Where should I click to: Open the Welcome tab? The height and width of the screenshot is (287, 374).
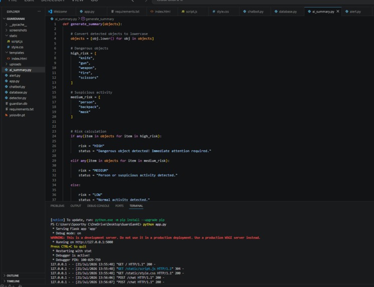click(x=60, y=12)
